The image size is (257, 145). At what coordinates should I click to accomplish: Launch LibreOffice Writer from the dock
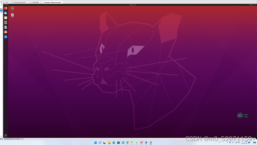click(5, 27)
